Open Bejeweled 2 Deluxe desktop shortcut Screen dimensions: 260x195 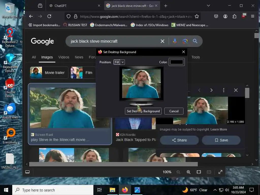pyautogui.click(x=10, y=38)
